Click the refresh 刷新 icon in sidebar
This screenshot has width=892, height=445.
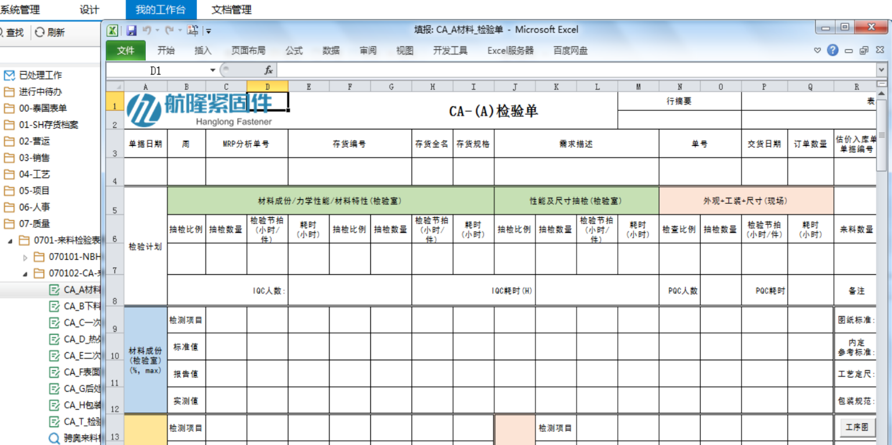click(40, 33)
